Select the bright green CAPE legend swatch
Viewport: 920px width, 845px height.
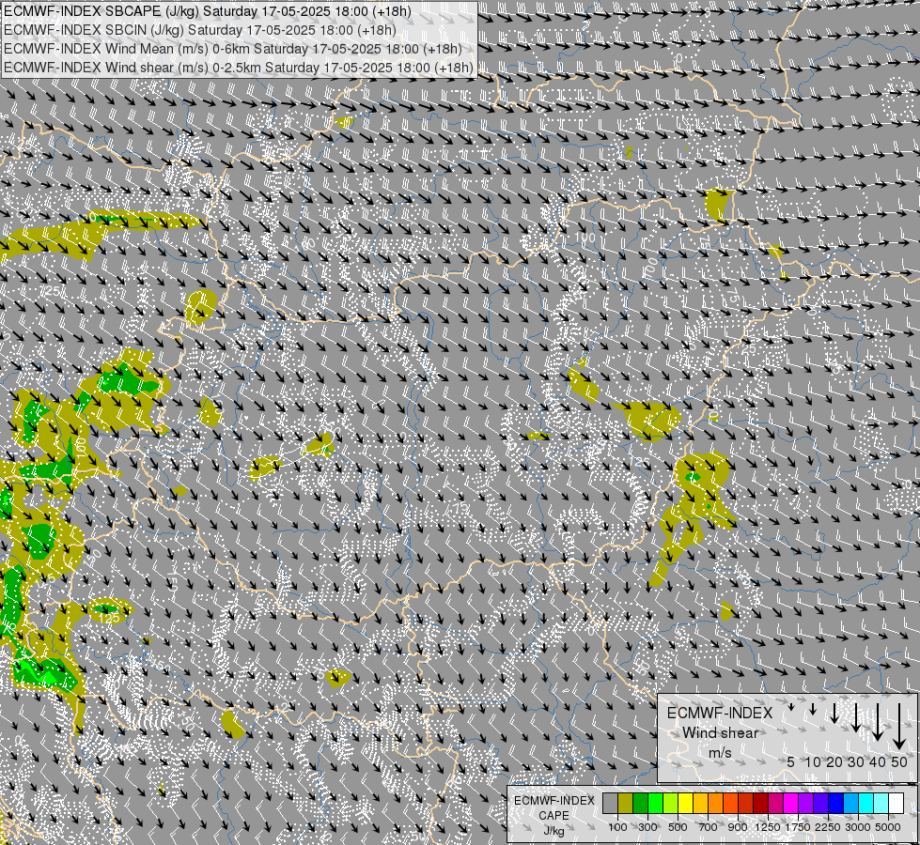(x=655, y=804)
